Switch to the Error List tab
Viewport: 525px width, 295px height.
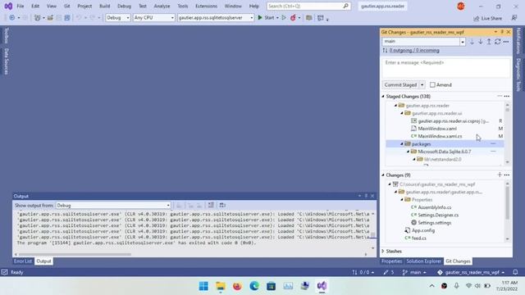23,261
